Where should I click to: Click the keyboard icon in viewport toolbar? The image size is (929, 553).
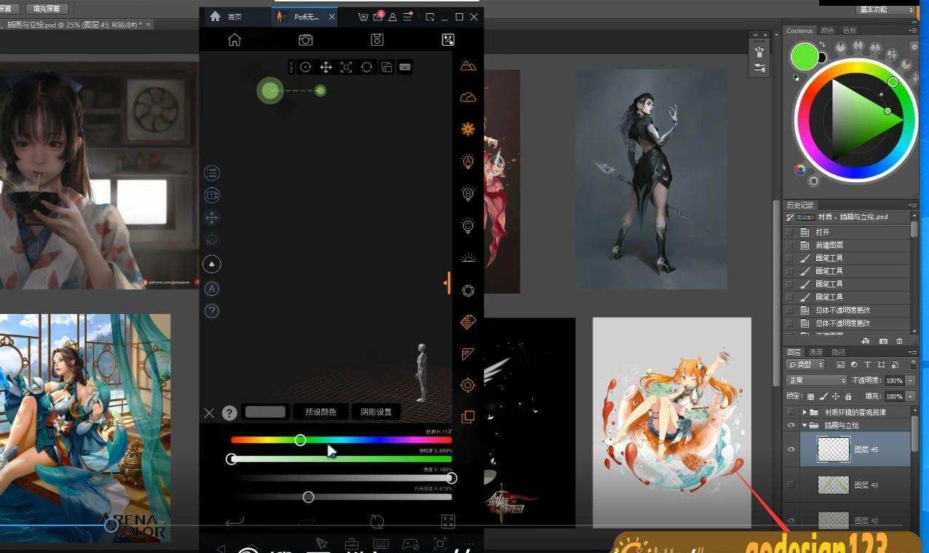406,67
